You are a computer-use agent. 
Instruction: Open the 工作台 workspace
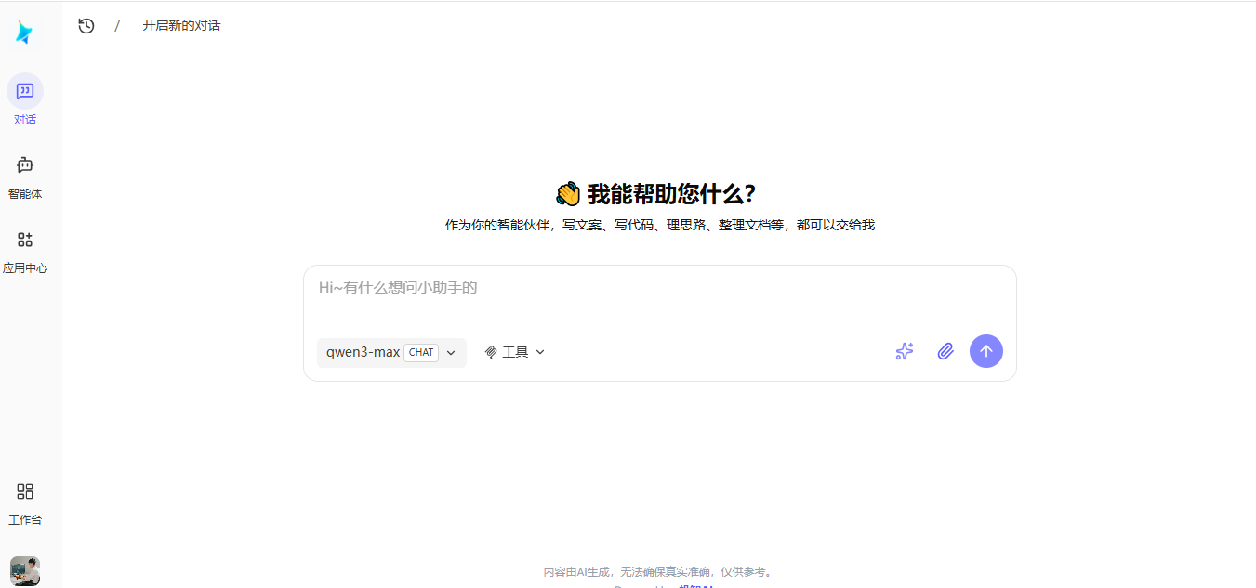pyautogui.click(x=24, y=502)
